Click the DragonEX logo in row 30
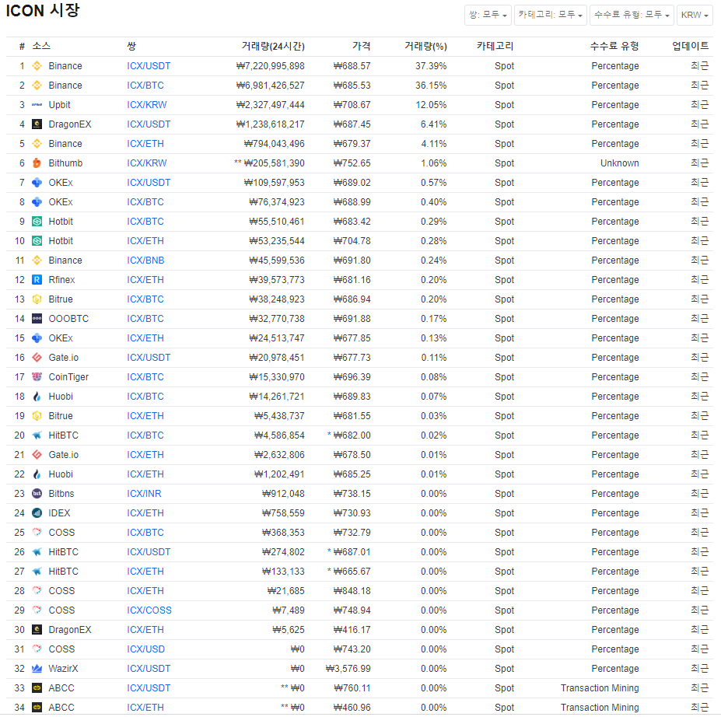 point(37,630)
